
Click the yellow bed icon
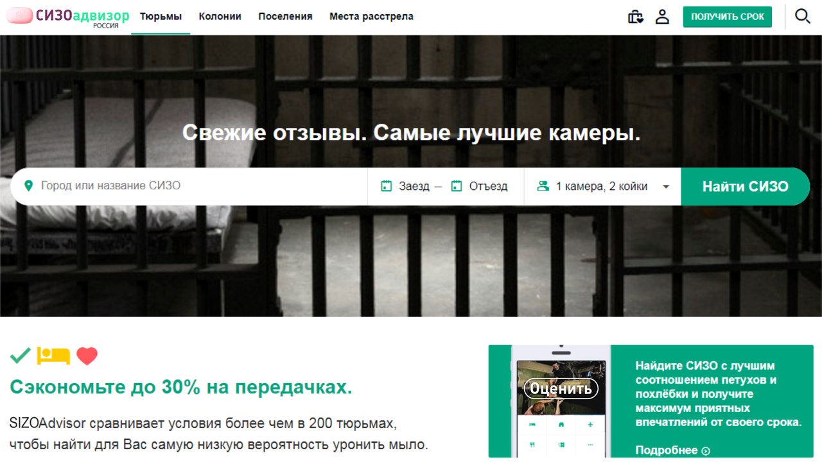click(53, 355)
